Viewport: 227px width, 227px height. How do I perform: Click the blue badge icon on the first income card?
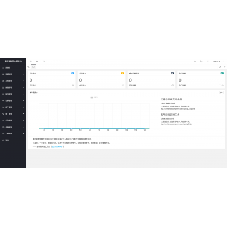pos(73,73)
